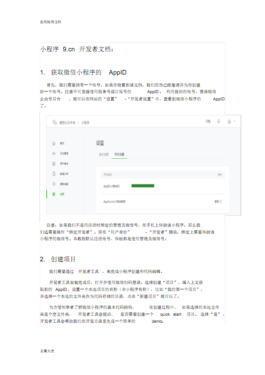The height and width of the screenshot is (375, 265).
Task: Click the 开发者工具 text under 创建项目
Action: click(88, 271)
